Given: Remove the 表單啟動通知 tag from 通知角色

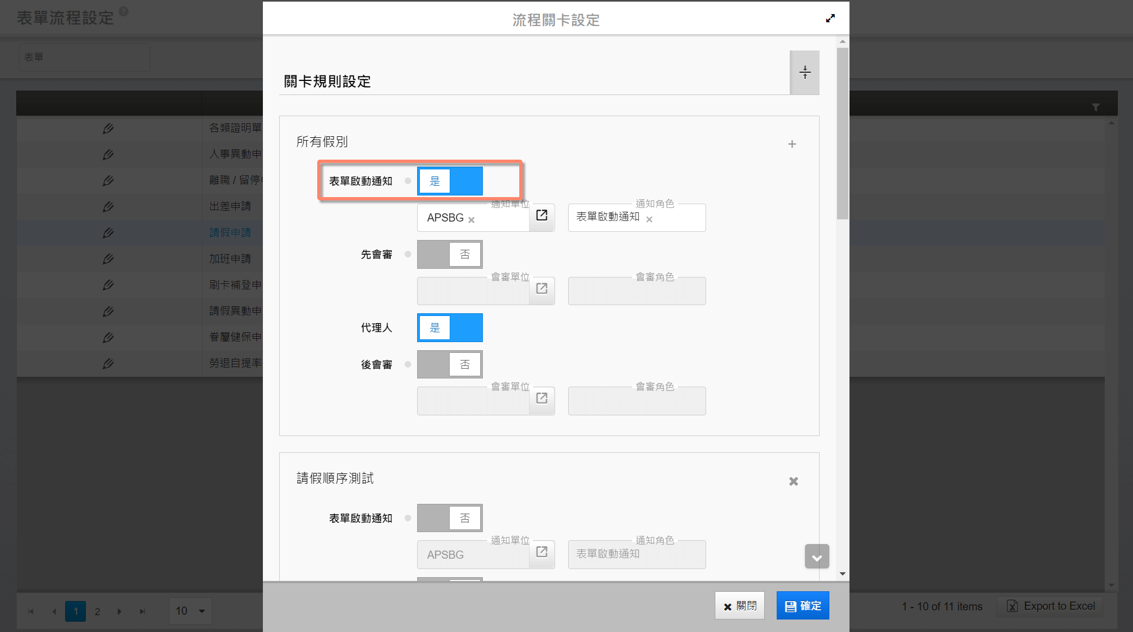Looking at the screenshot, I should (x=649, y=219).
